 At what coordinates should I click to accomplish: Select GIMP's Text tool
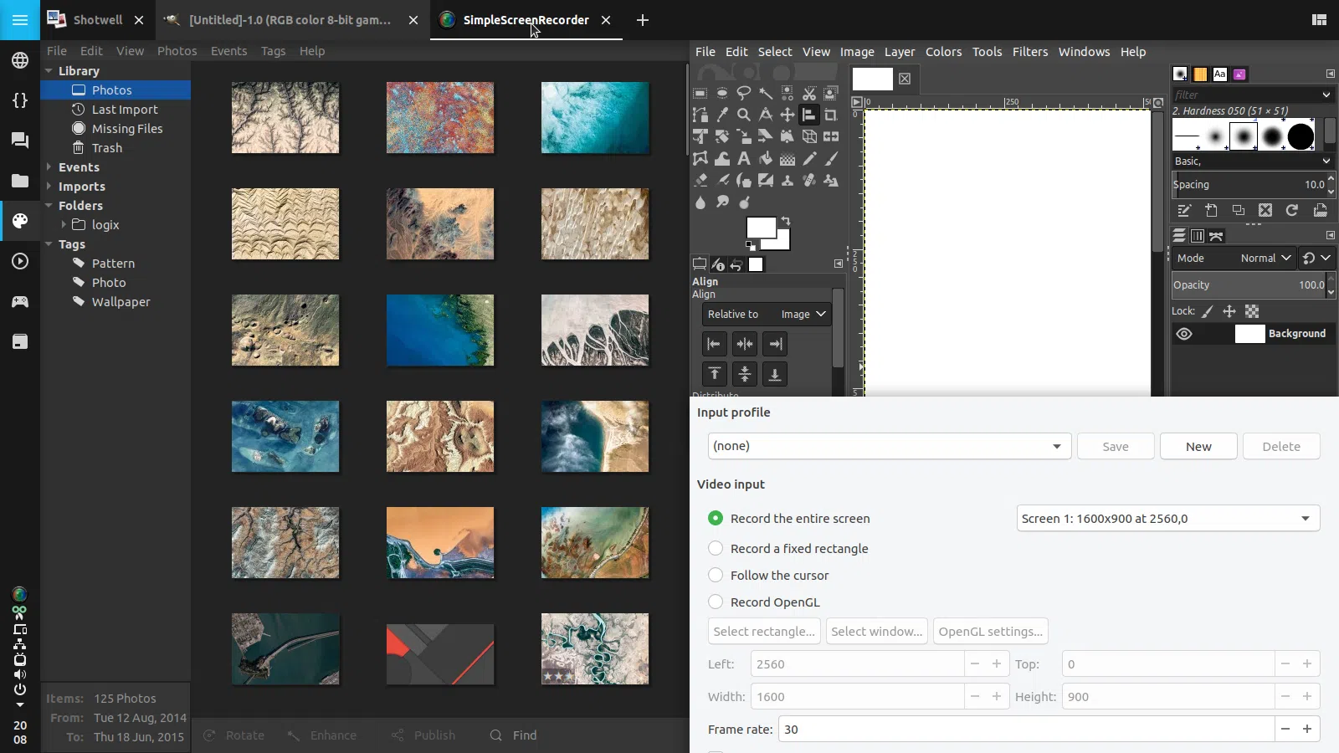[744, 159]
